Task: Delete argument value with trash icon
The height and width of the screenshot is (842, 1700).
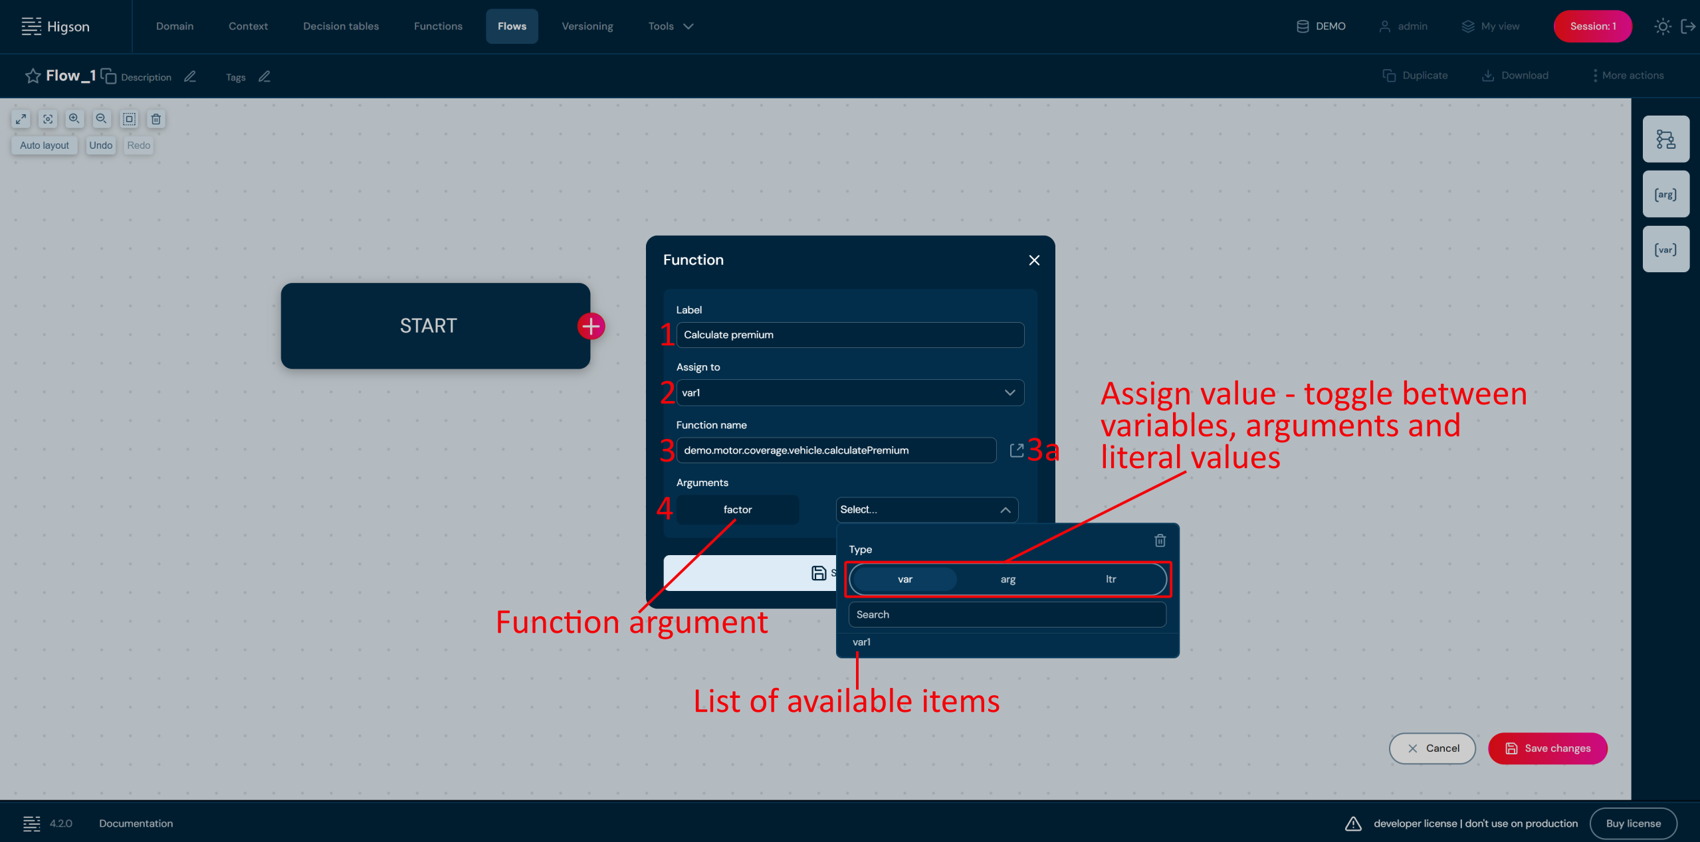Action: click(1160, 541)
